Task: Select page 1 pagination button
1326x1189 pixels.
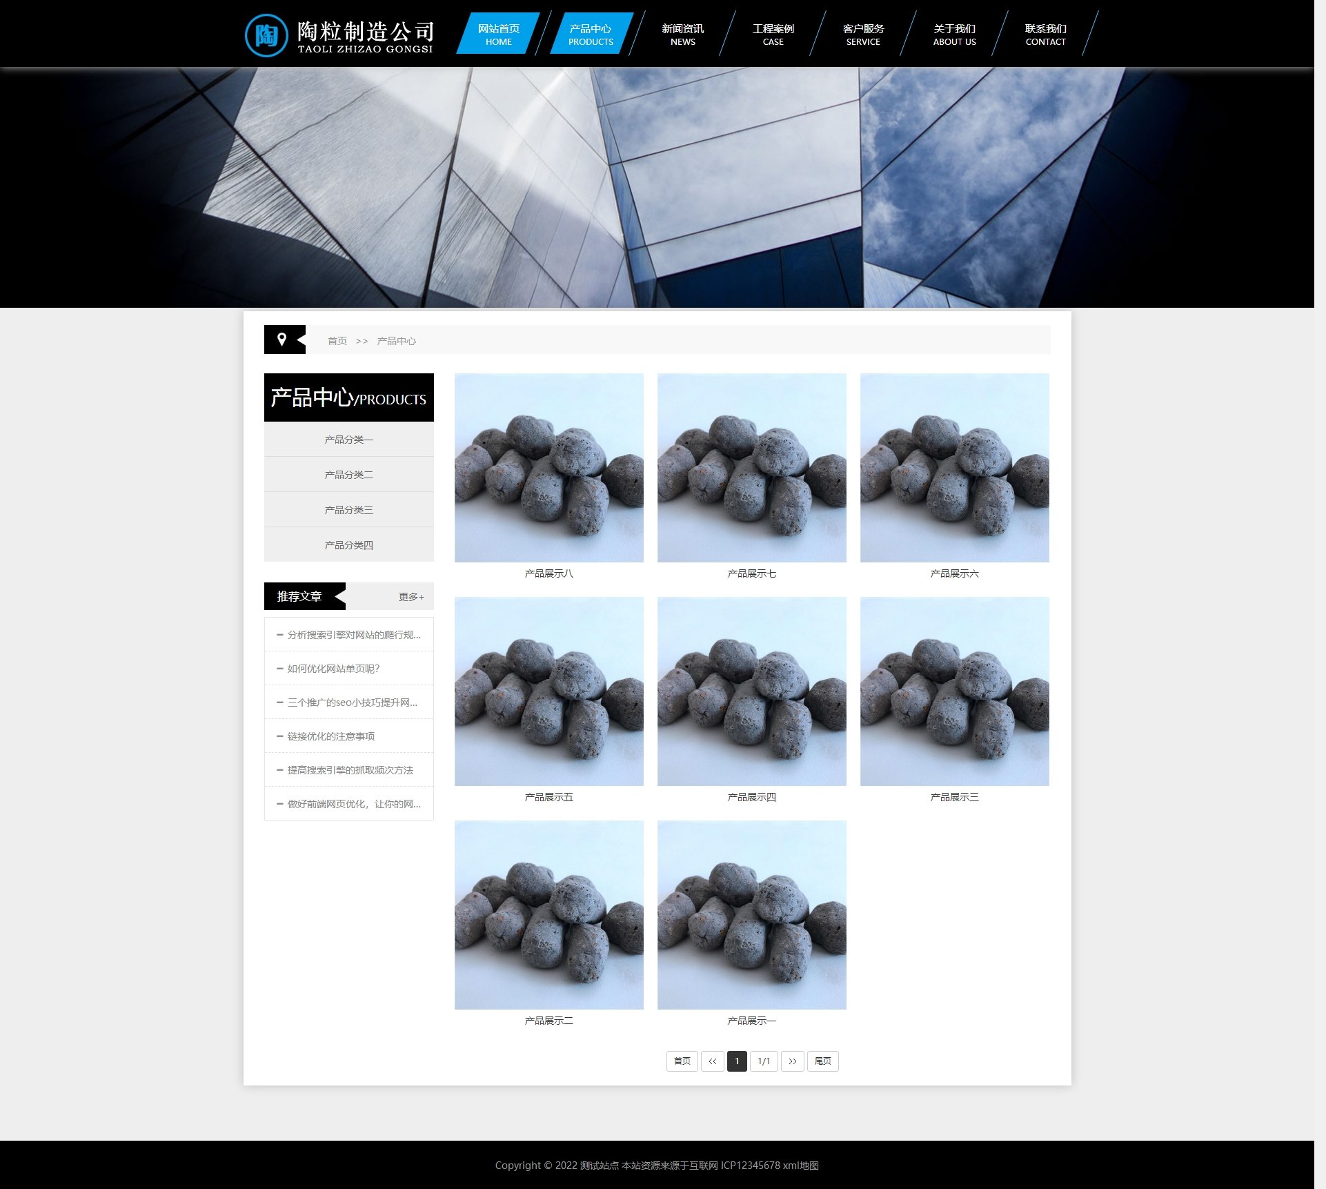Action: [737, 1061]
